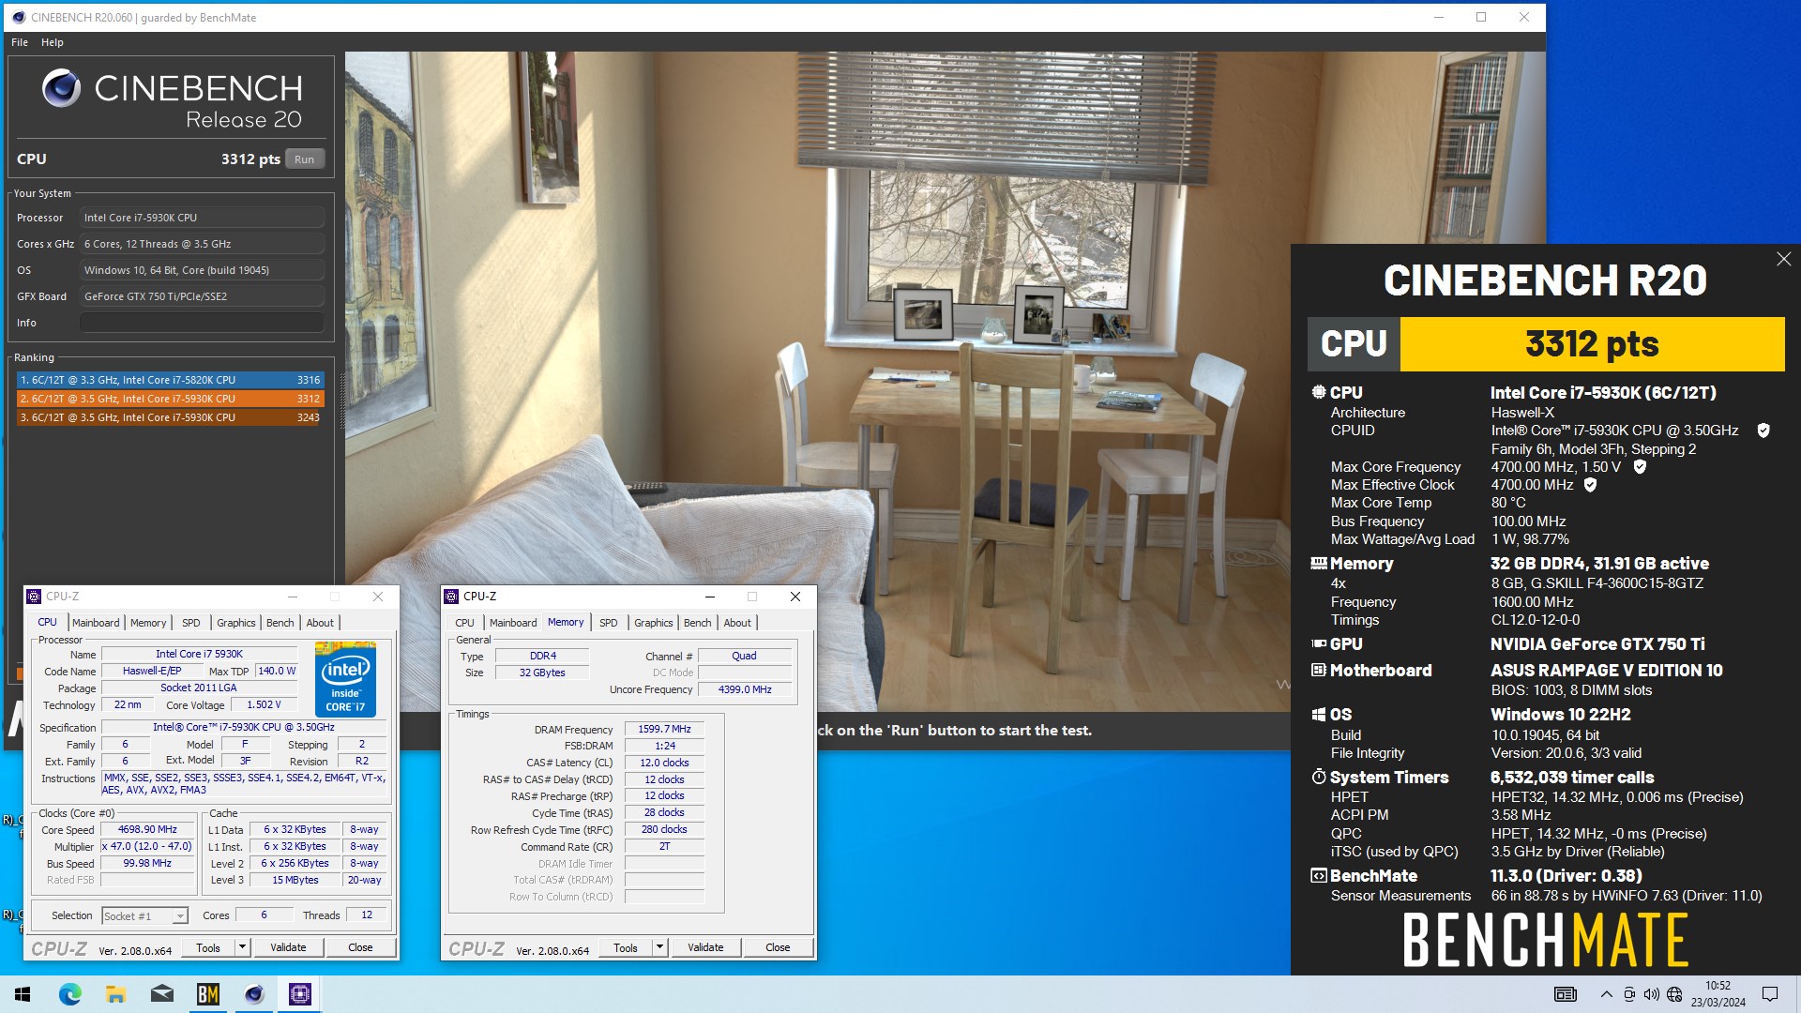Screen dimensions: 1801x1013
Task: Open the Tools dropdown arrow in Memory CPU-Z
Action: pyautogui.click(x=659, y=947)
